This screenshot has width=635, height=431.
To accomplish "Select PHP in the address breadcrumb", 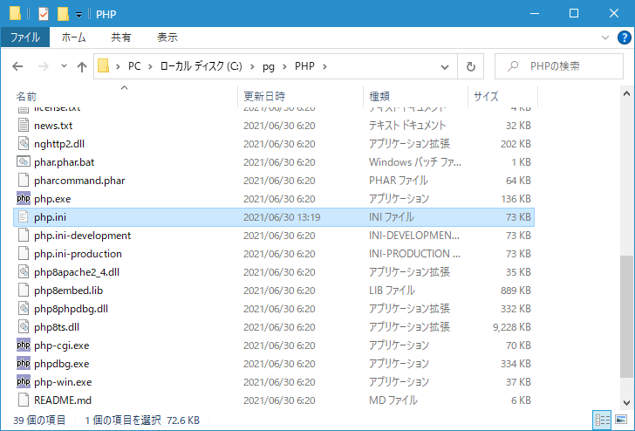I will tap(304, 66).
